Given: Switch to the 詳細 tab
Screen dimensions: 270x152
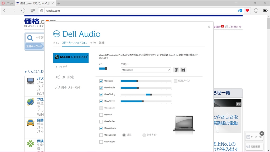Looking at the screenshot, I should pyautogui.click(x=102, y=43).
